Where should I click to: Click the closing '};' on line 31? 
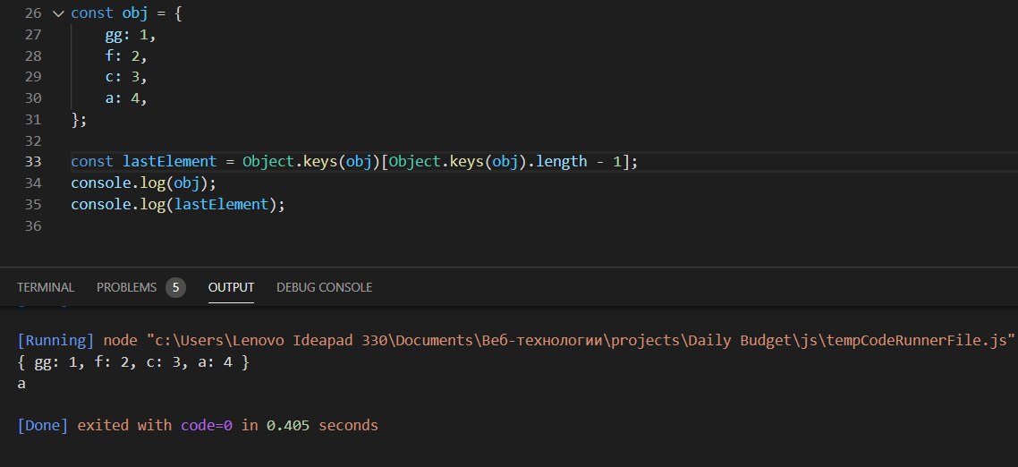click(x=79, y=120)
